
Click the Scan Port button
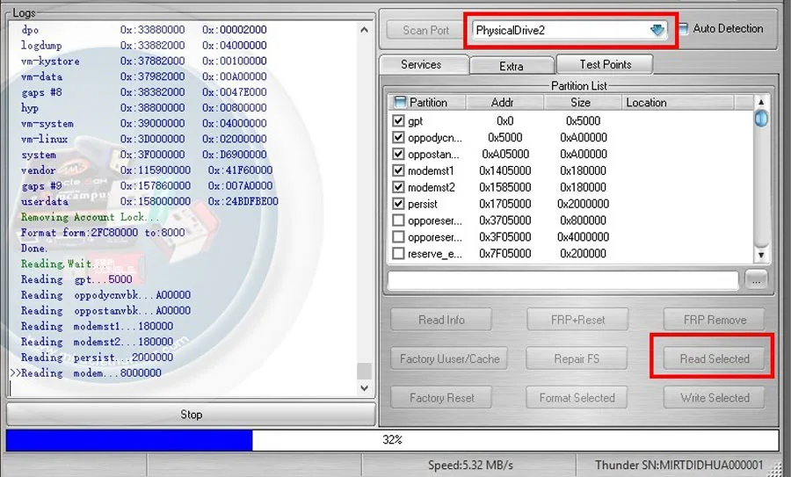[425, 30]
